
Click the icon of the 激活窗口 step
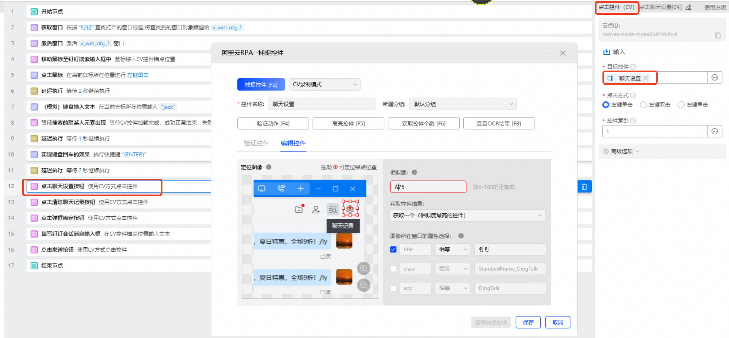click(x=34, y=43)
